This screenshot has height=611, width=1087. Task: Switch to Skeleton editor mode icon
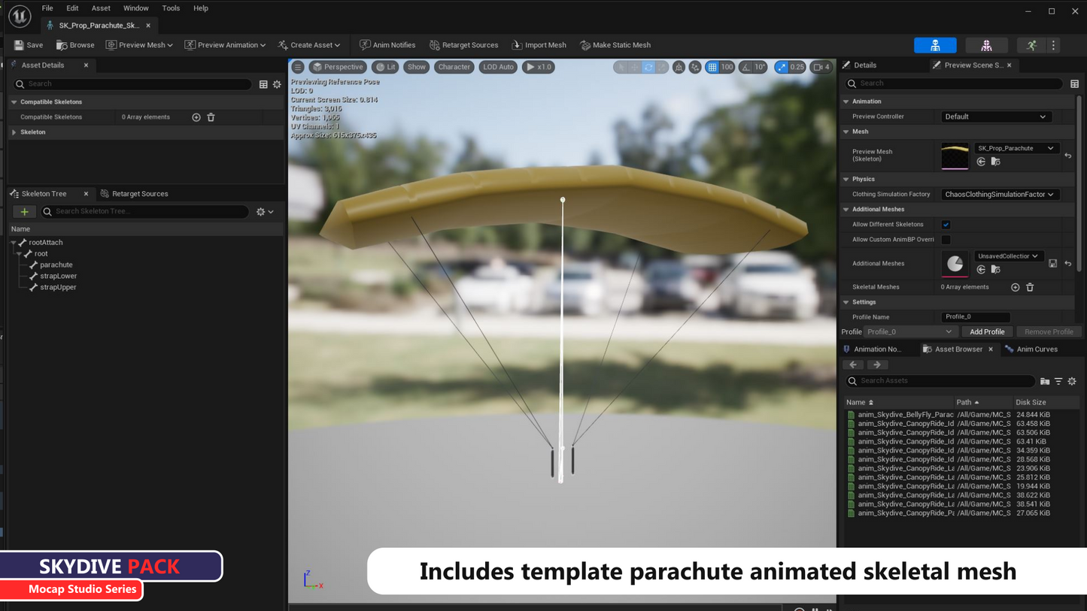point(934,46)
